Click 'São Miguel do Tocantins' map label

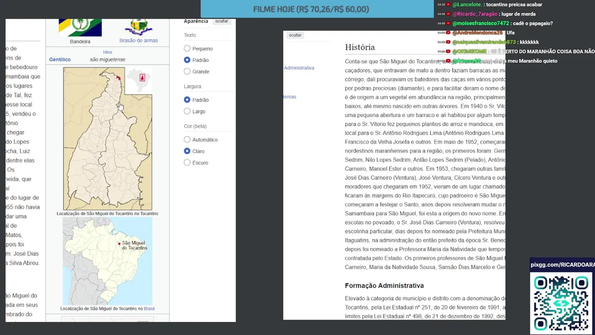coord(134,245)
